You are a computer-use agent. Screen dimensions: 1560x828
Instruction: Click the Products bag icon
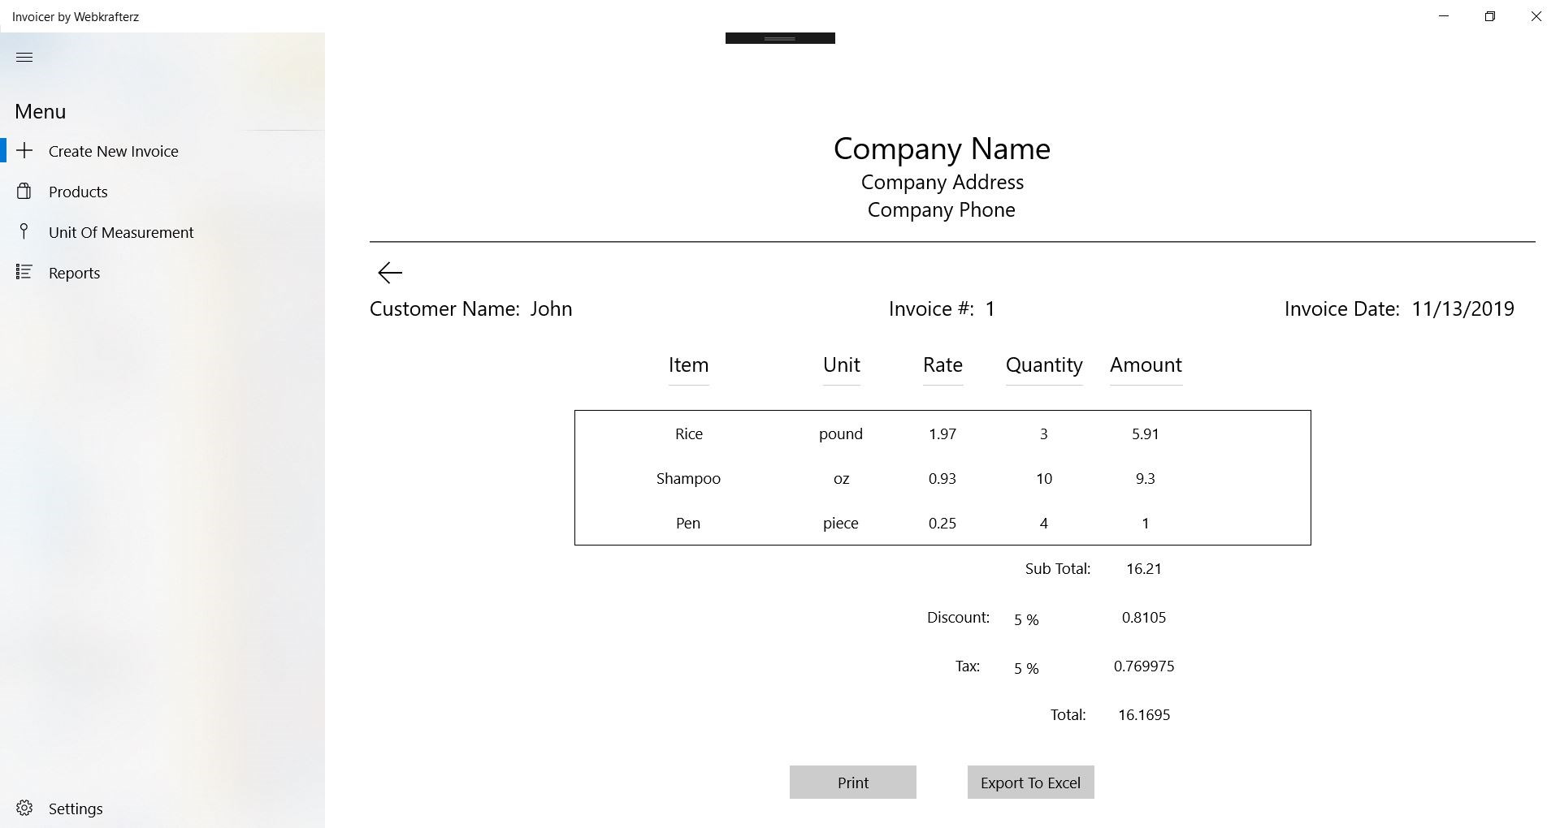click(24, 192)
